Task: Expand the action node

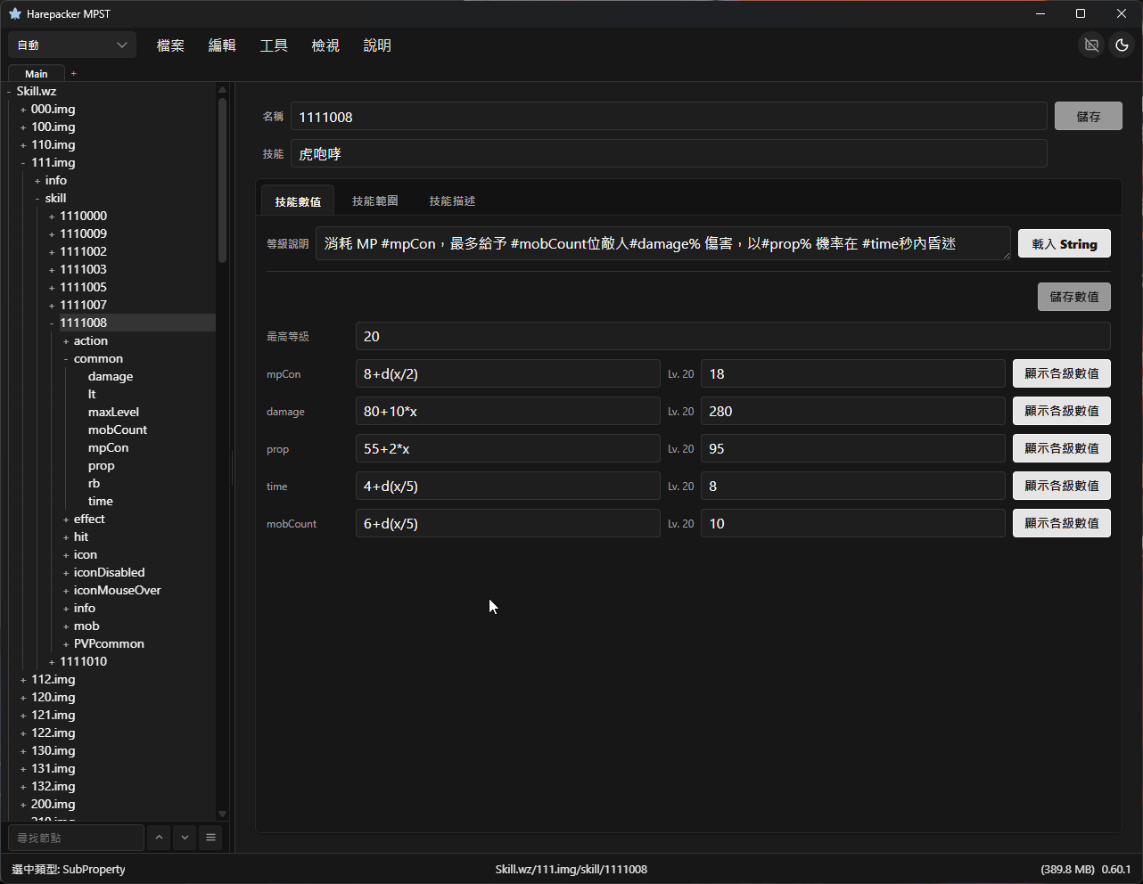Action: point(66,341)
